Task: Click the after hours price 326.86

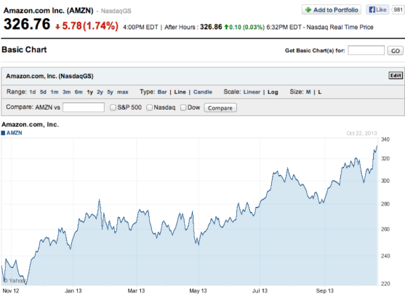Action: 211,27
